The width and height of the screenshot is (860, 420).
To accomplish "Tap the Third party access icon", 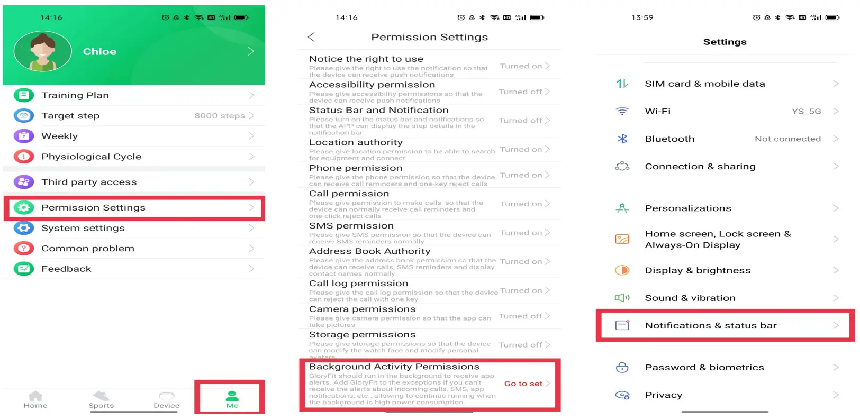I will tap(23, 182).
